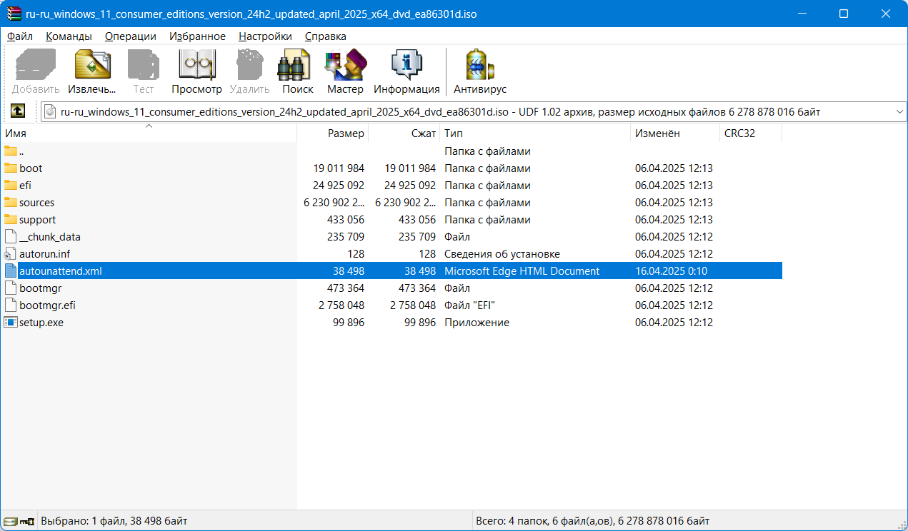Click the __chunk_data file name
The height and width of the screenshot is (531, 908).
(50, 237)
